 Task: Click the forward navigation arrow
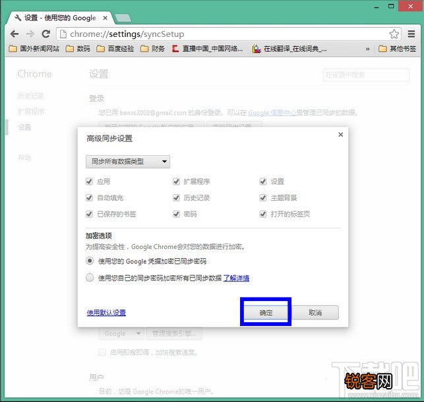[x=30, y=34]
